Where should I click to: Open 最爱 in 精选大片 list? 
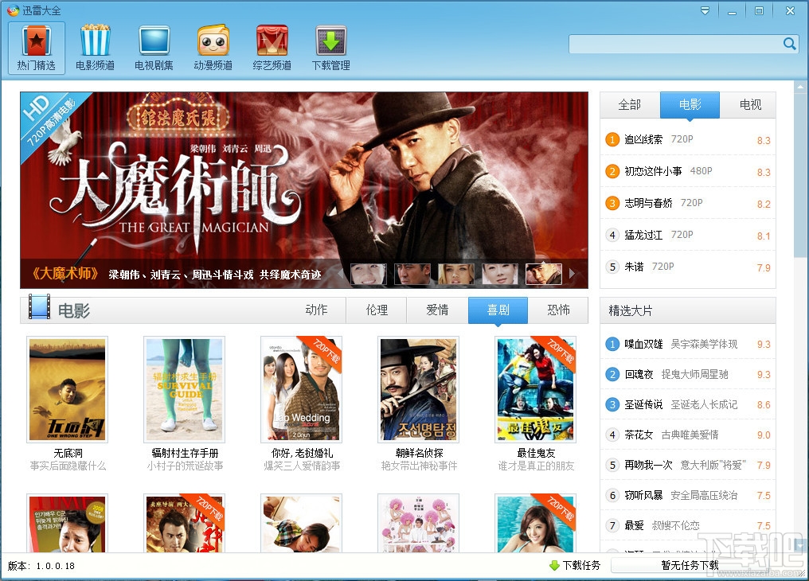coord(688,525)
